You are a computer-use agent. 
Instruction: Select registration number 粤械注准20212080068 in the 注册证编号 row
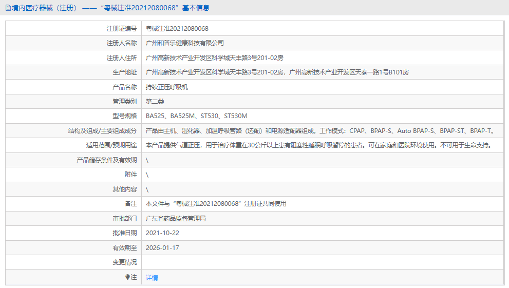177,29
